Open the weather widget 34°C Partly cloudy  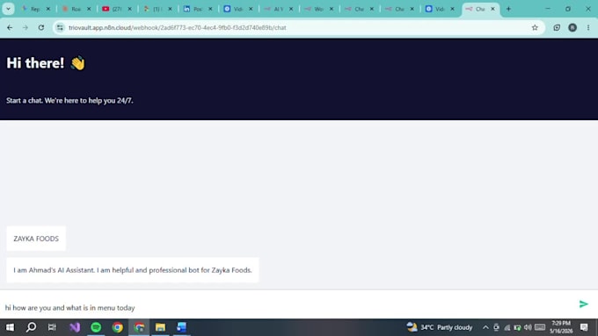[x=440, y=327]
